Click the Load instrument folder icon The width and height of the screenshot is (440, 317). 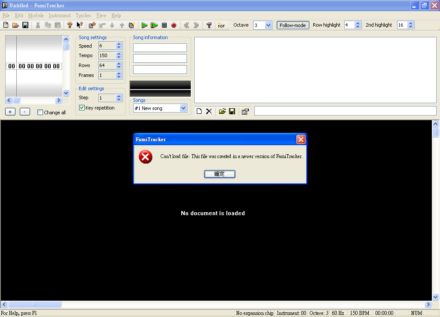click(x=222, y=111)
